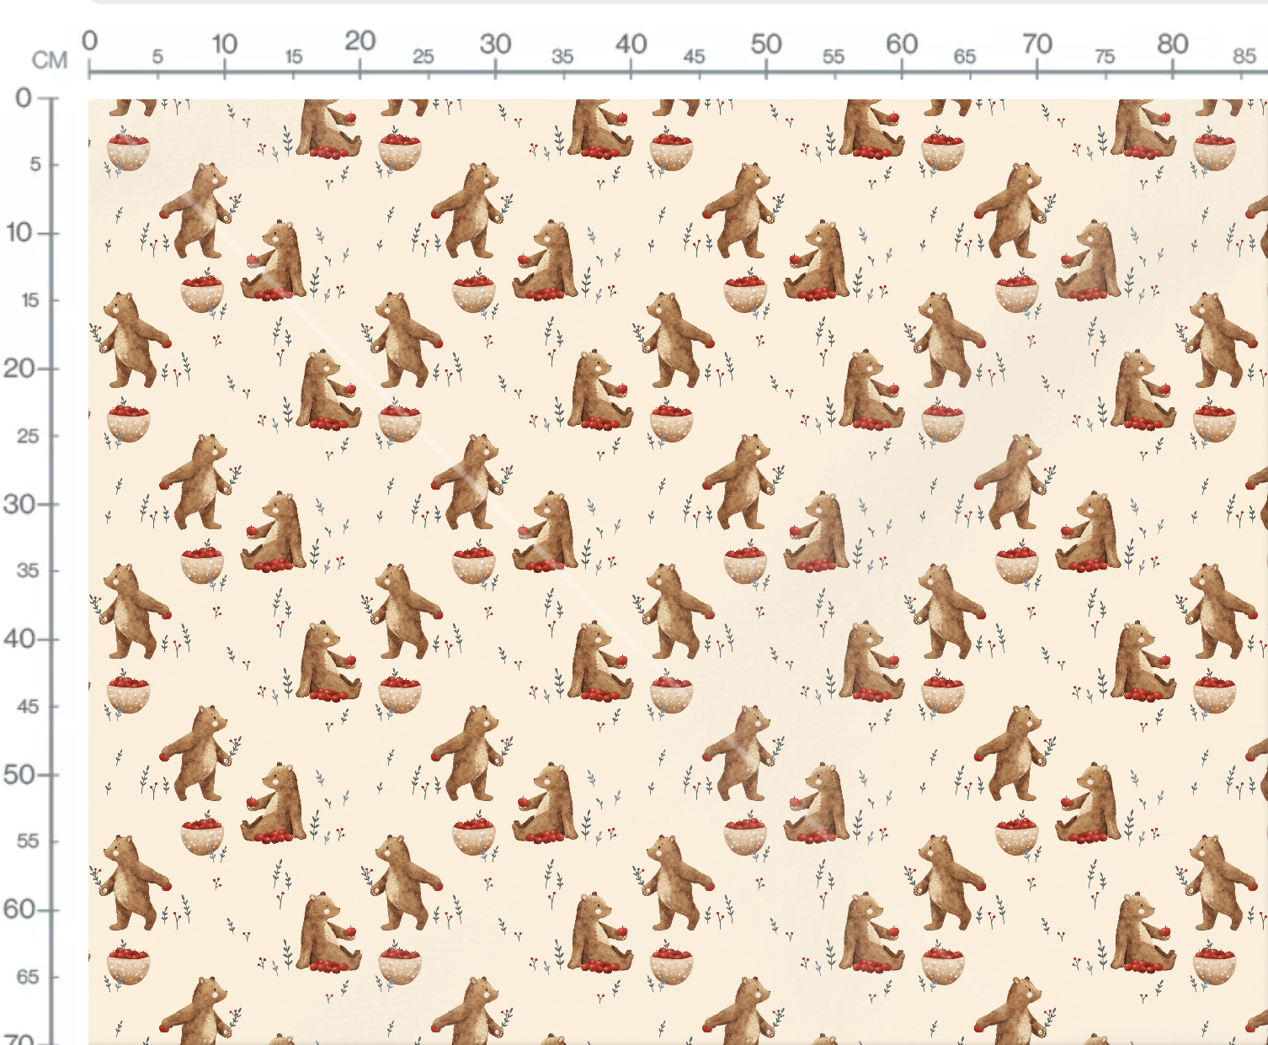1268x1045 pixels.
Task: Click the 10 mark on the vertical ruler
Action: [19, 232]
